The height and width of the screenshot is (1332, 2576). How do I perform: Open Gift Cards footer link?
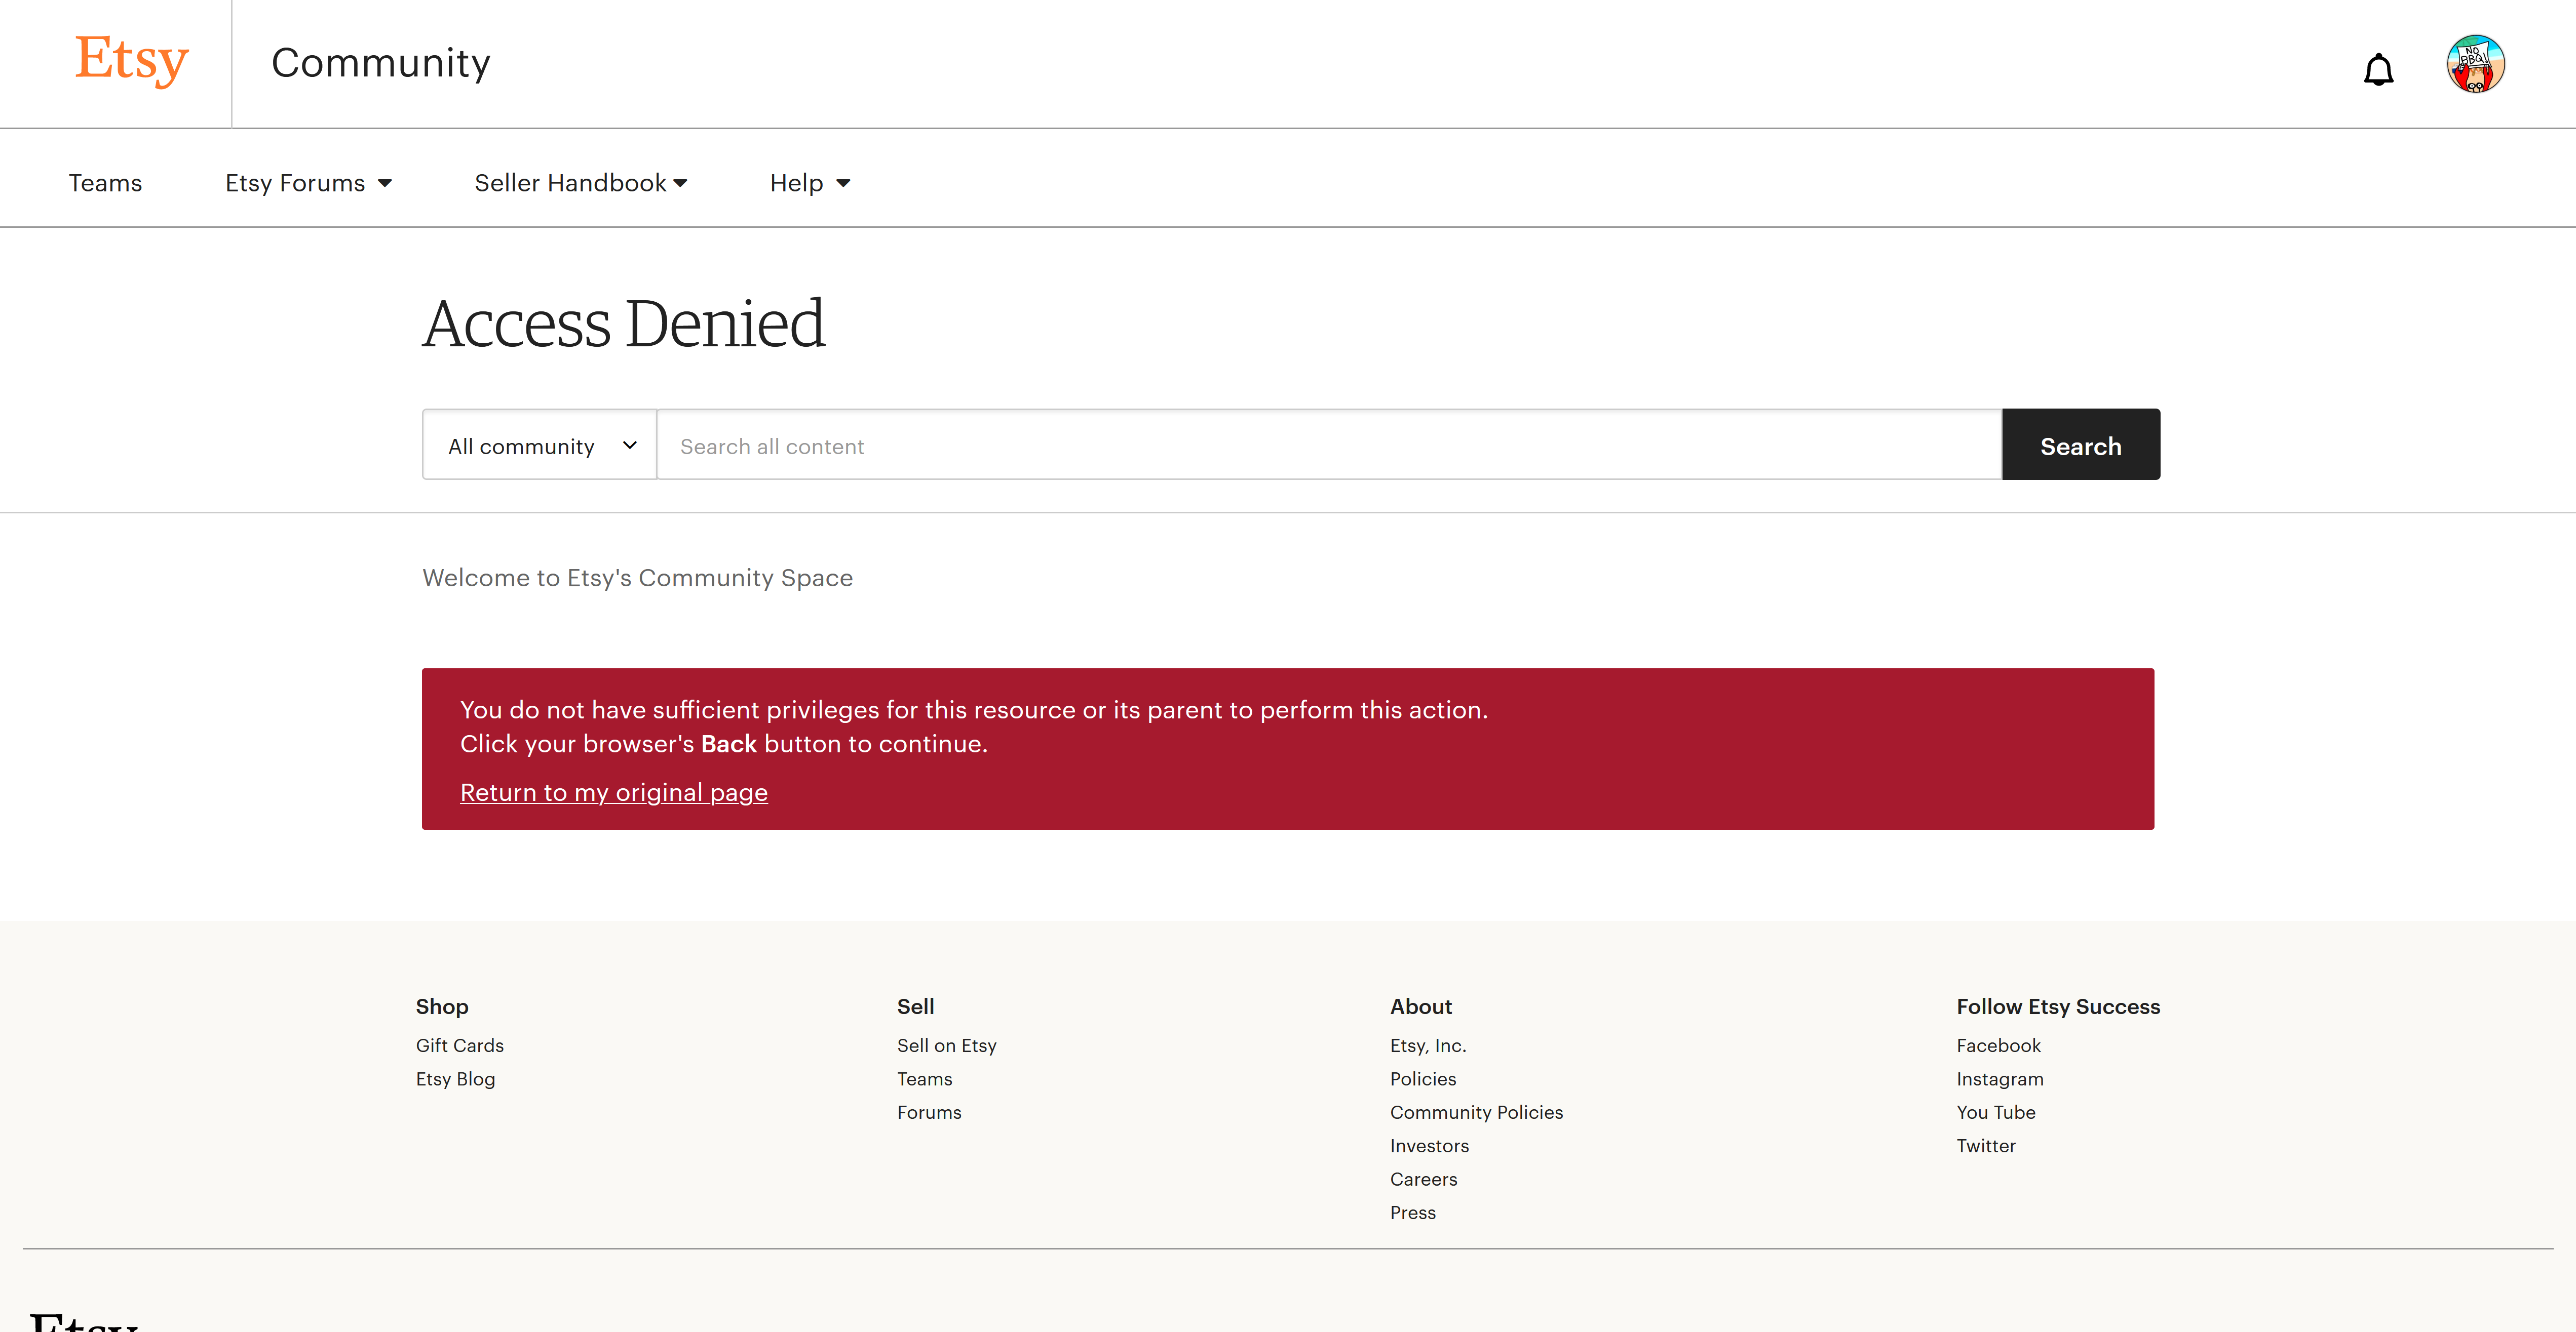(460, 1045)
